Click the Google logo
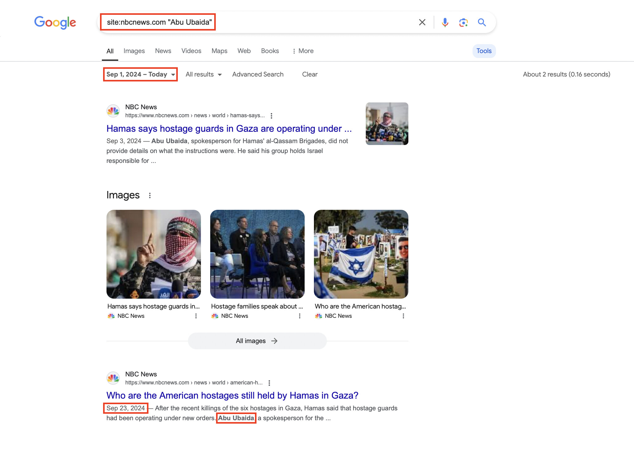The width and height of the screenshot is (634, 456). [x=55, y=22]
